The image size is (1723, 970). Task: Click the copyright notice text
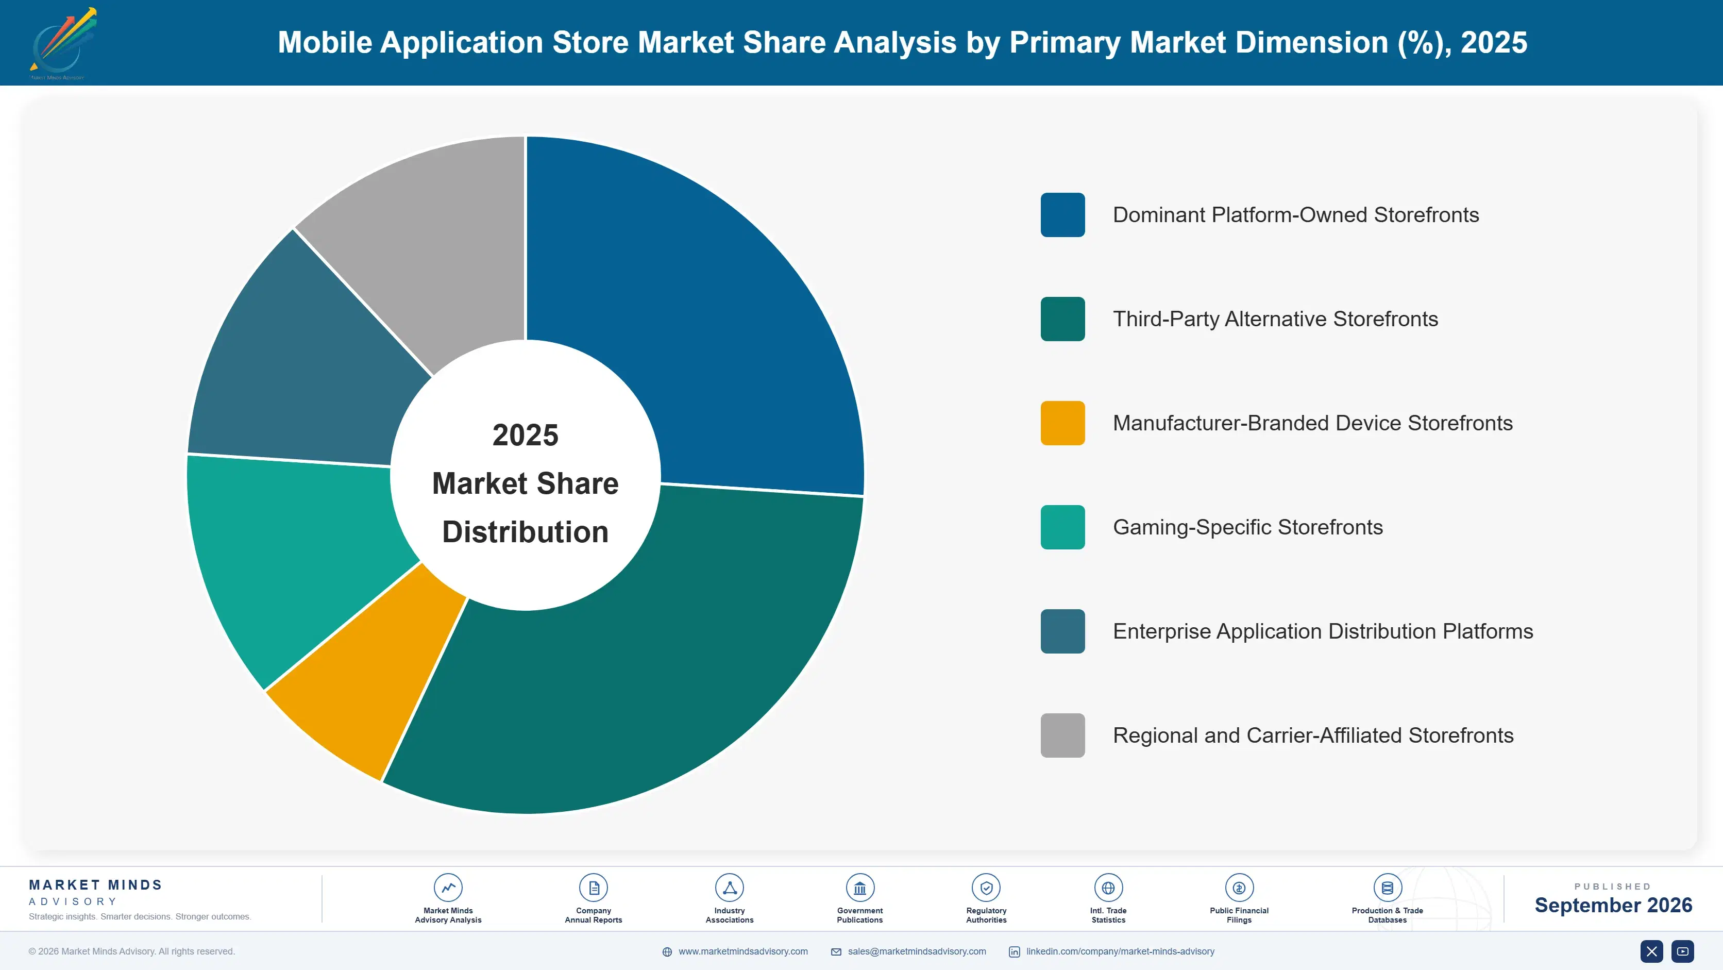132,951
